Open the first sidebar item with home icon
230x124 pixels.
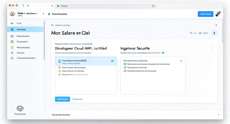pos(12,24)
